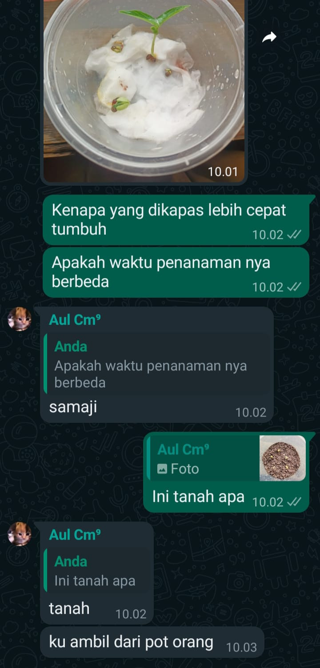Tap read ticks on Ini tanah apa message
Screen dimensions: 320x668
point(294,502)
